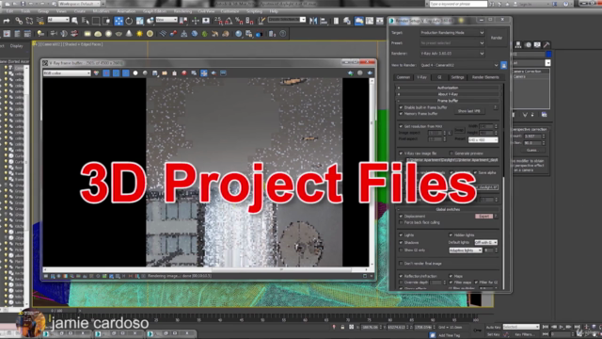
Task: Toggle the red channel button in frame buffer
Action: tap(106, 73)
